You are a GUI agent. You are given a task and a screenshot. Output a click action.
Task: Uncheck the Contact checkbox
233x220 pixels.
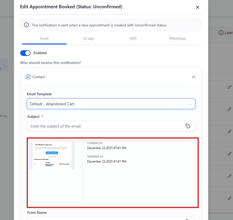(28, 77)
